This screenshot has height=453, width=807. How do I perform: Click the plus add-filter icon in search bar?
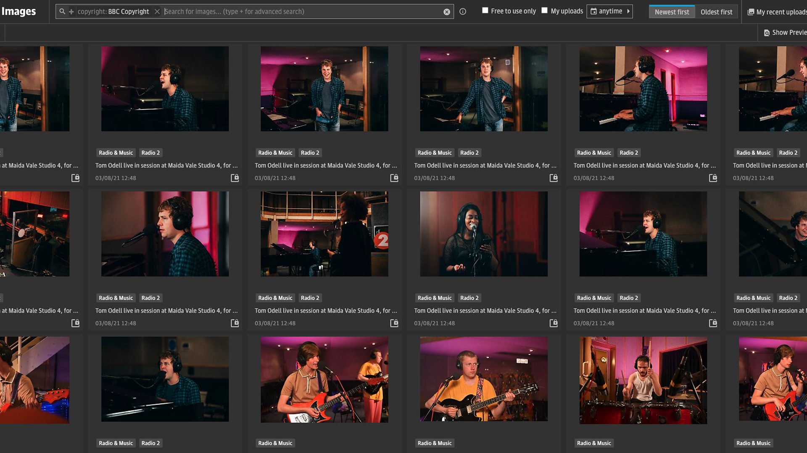tap(71, 12)
